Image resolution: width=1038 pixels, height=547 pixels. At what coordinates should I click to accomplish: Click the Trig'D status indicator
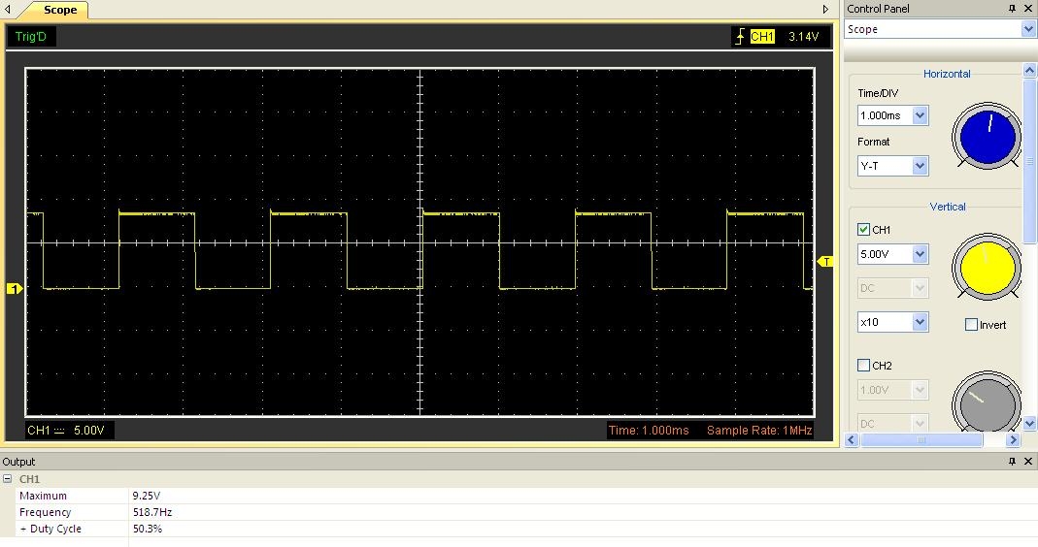tap(31, 37)
